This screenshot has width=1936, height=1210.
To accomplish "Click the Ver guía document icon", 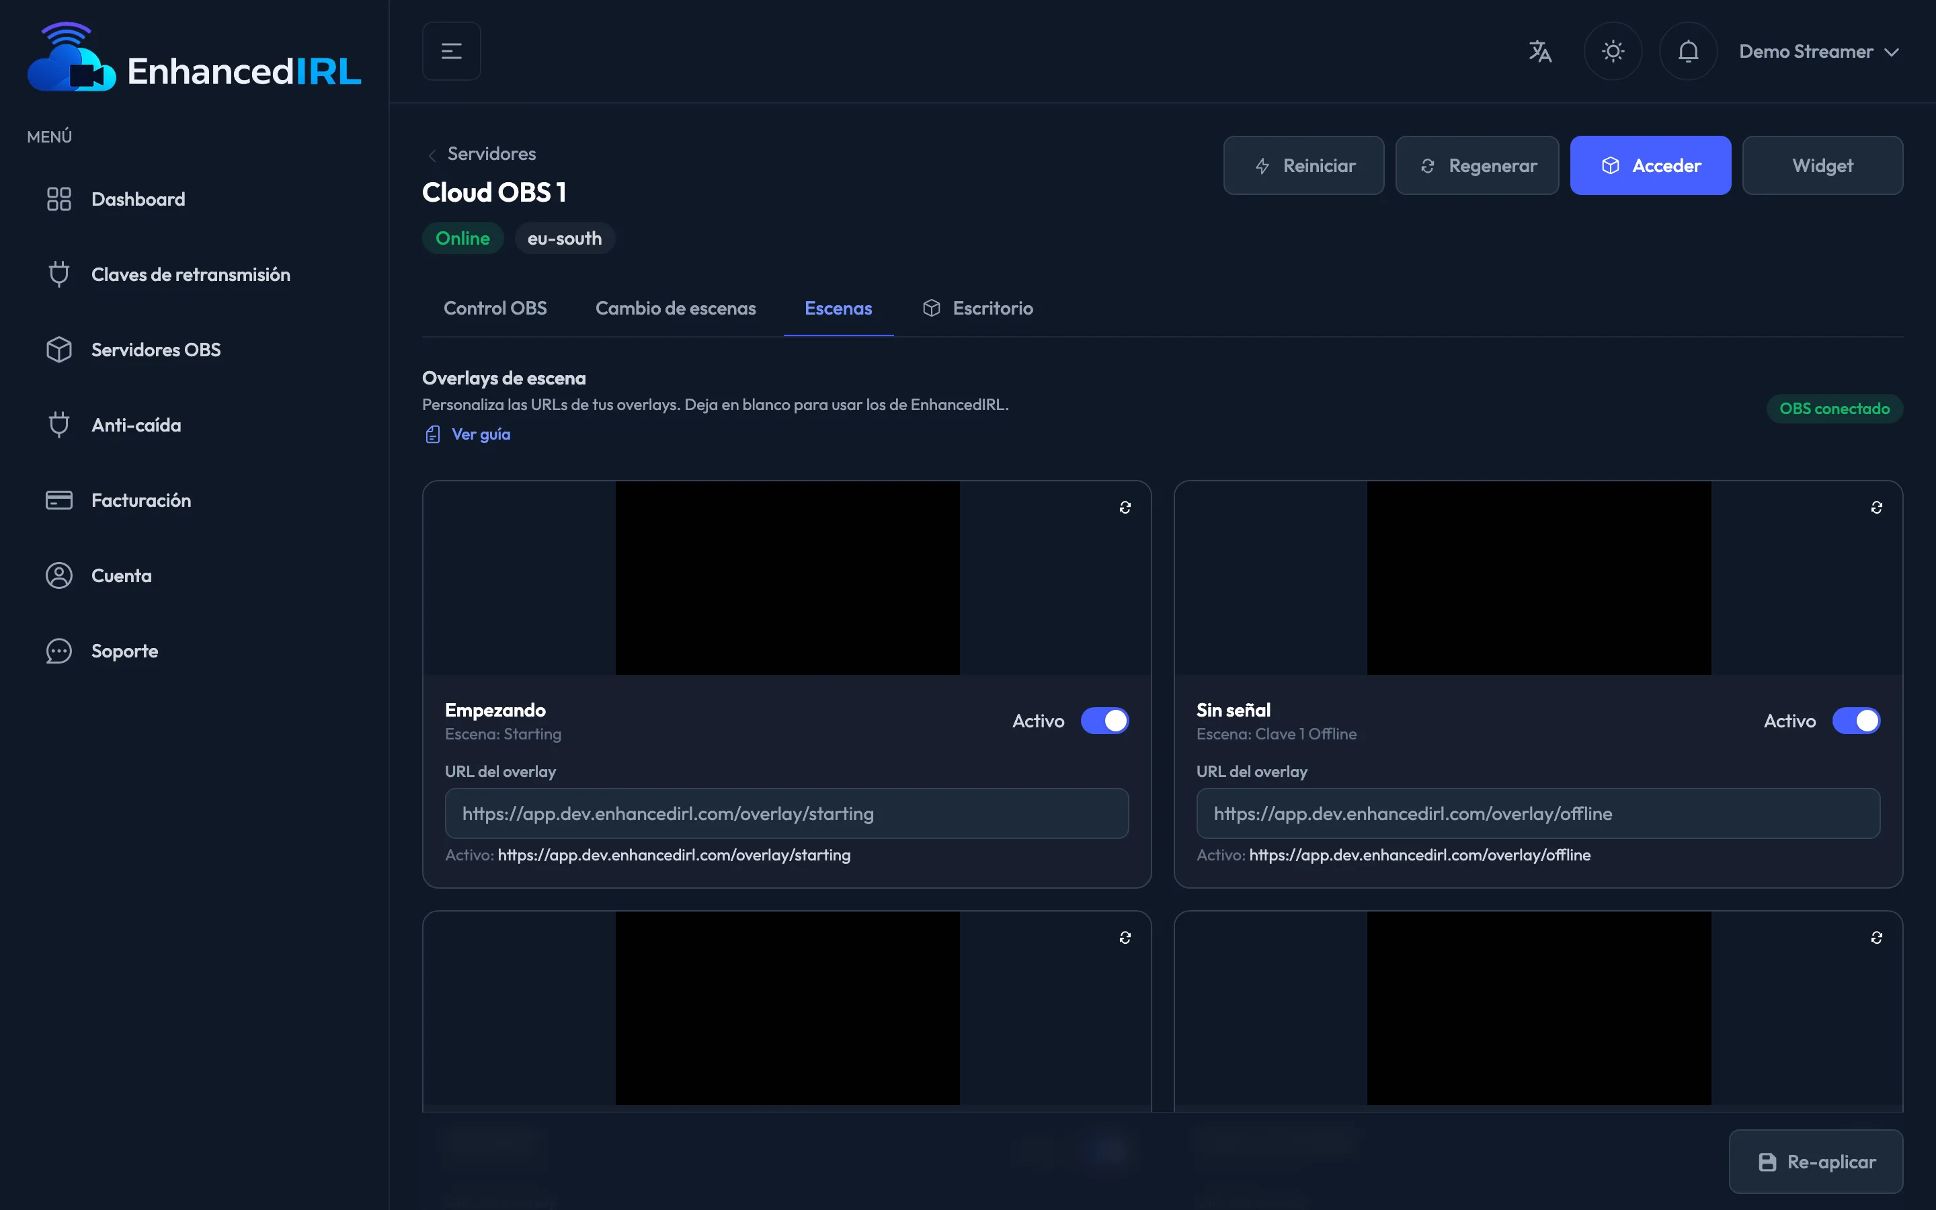I will pyautogui.click(x=433, y=434).
